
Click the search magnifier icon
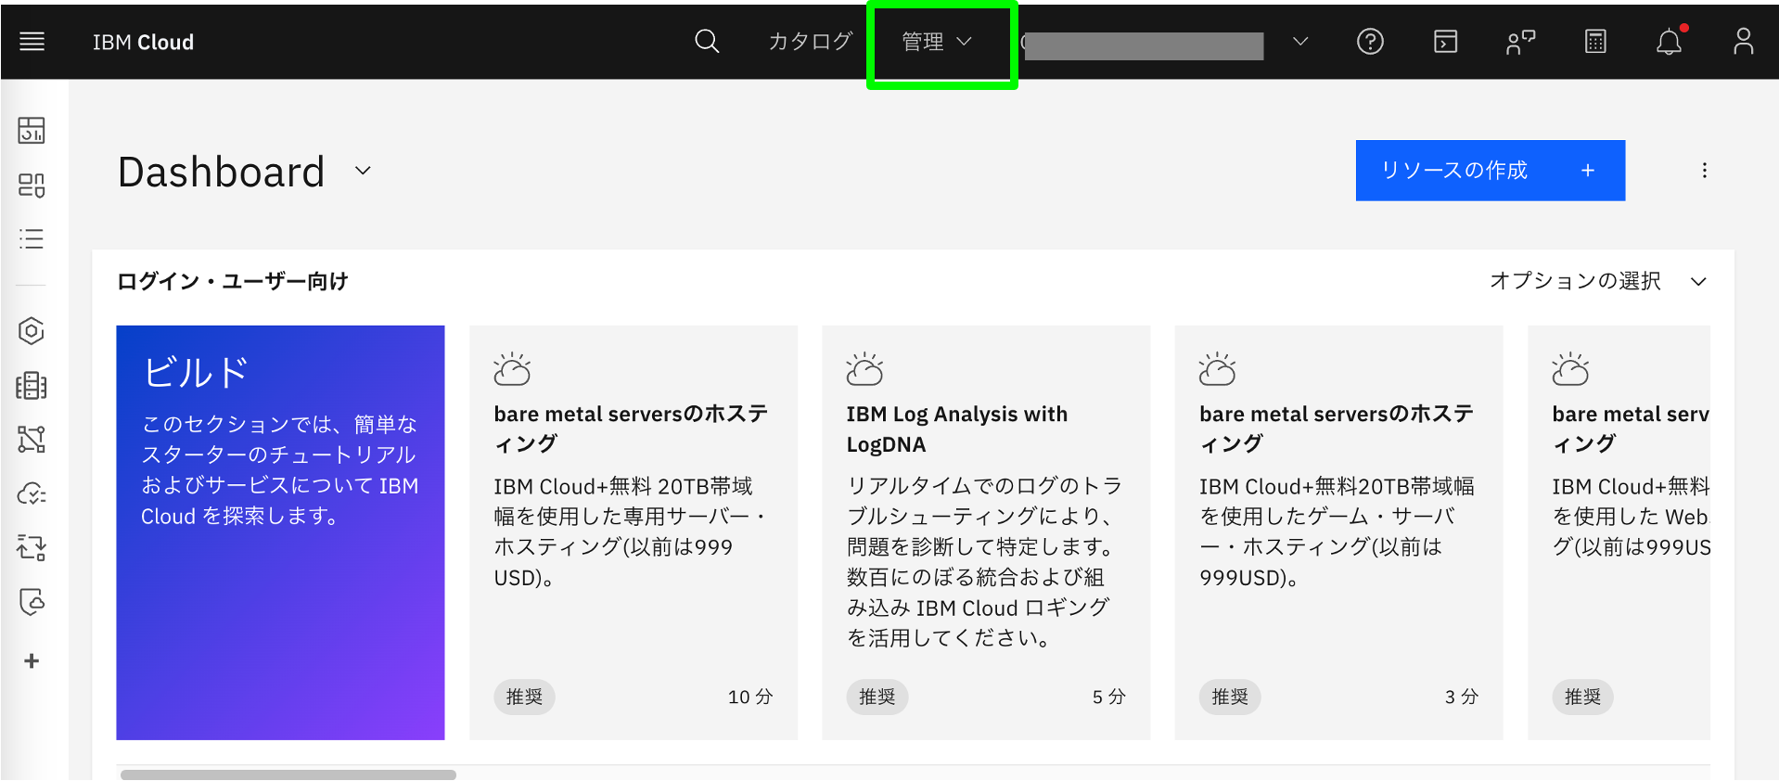click(707, 42)
